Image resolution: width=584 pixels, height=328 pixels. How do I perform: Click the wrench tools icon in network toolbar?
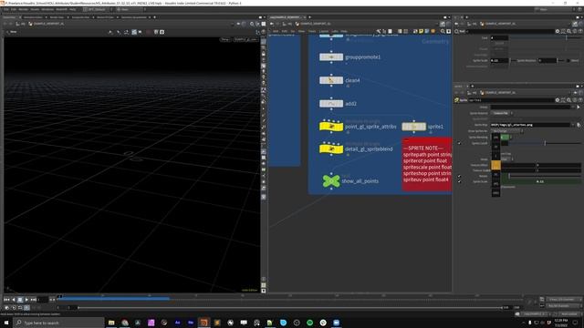pos(379,32)
